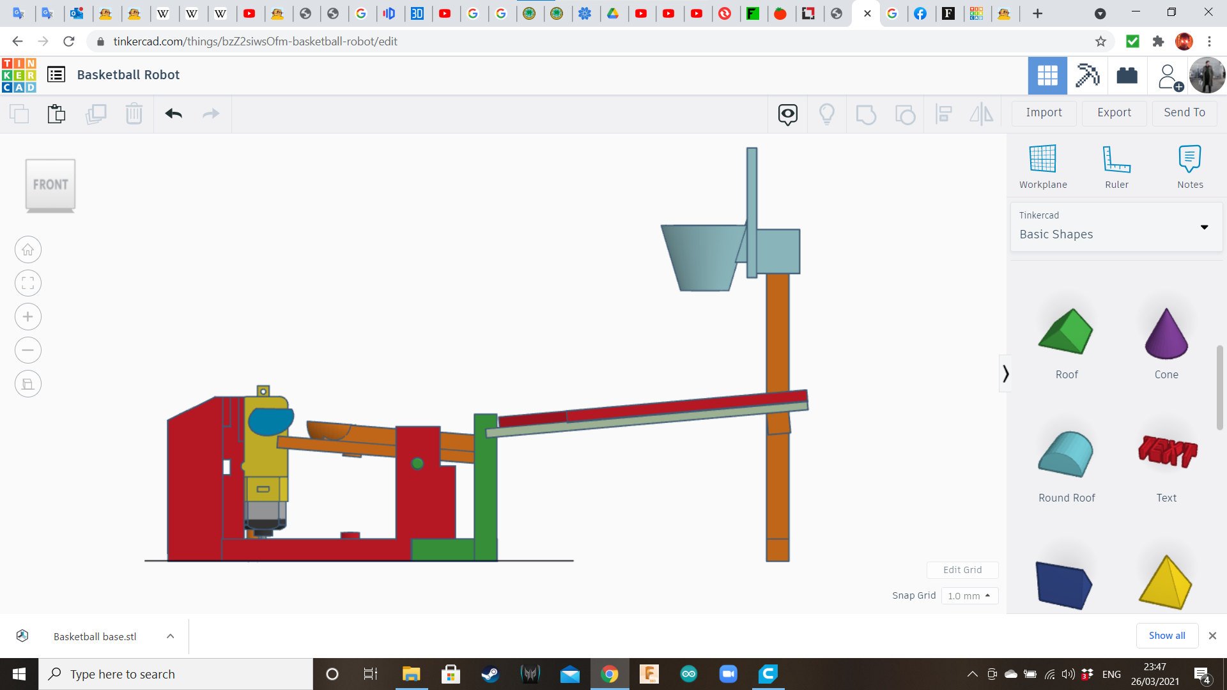Open the Snap Grid 1.0 mm dropdown
The height and width of the screenshot is (690, 1227).
(x=969, y=595)
